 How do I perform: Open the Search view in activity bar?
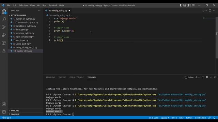[x=4, y=19]
